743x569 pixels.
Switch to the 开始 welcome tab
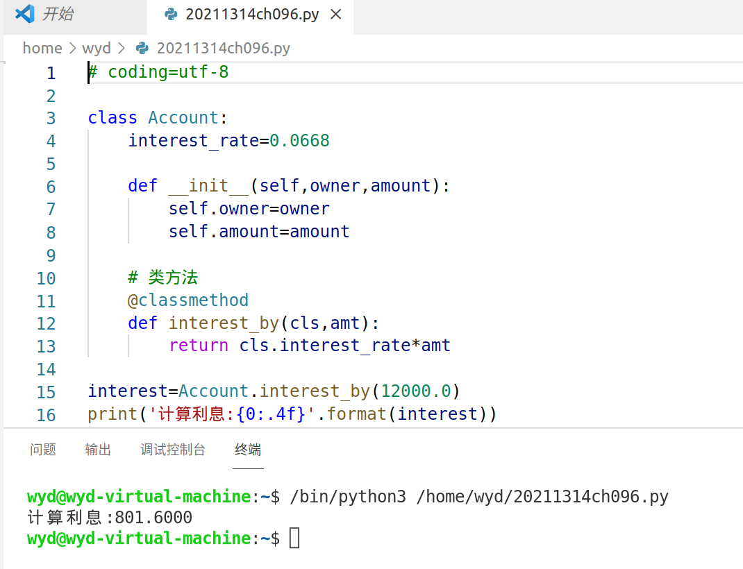58,14
